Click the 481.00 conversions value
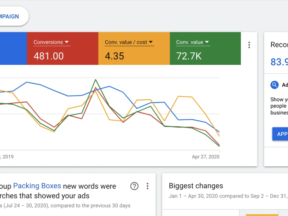Image resolution: width=288 pixels, height=216 pixels. (48, 56)
